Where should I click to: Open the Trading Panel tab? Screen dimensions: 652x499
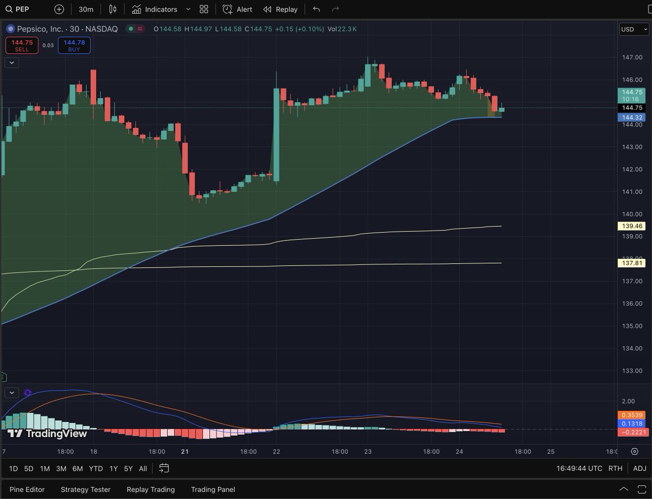pos(213,489)
